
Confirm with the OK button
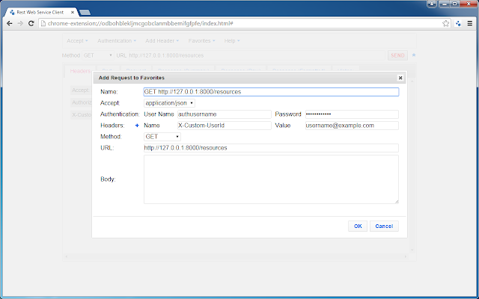point(358,226)
